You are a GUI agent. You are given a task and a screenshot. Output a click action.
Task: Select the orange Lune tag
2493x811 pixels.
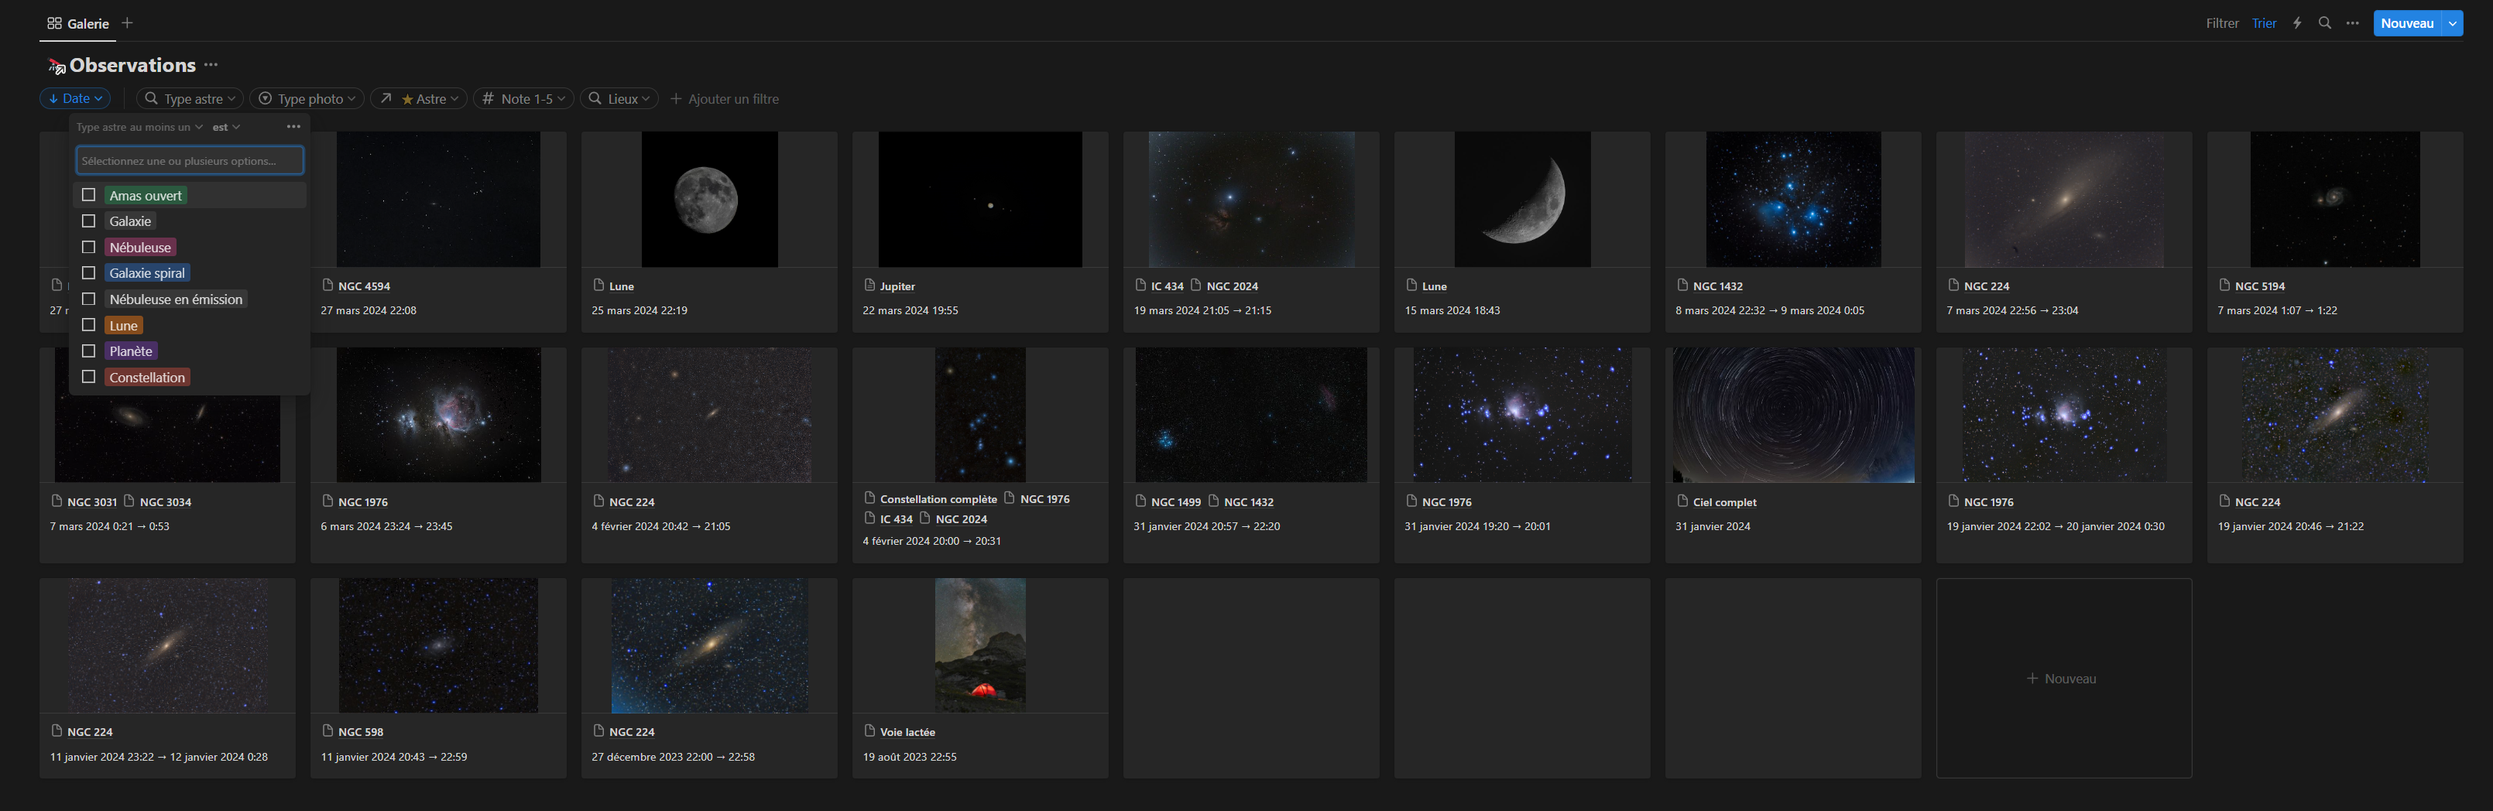click(124, 325)
